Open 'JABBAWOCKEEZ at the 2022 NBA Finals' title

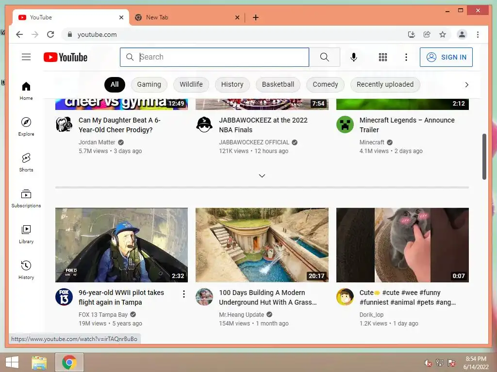(263, 125)
